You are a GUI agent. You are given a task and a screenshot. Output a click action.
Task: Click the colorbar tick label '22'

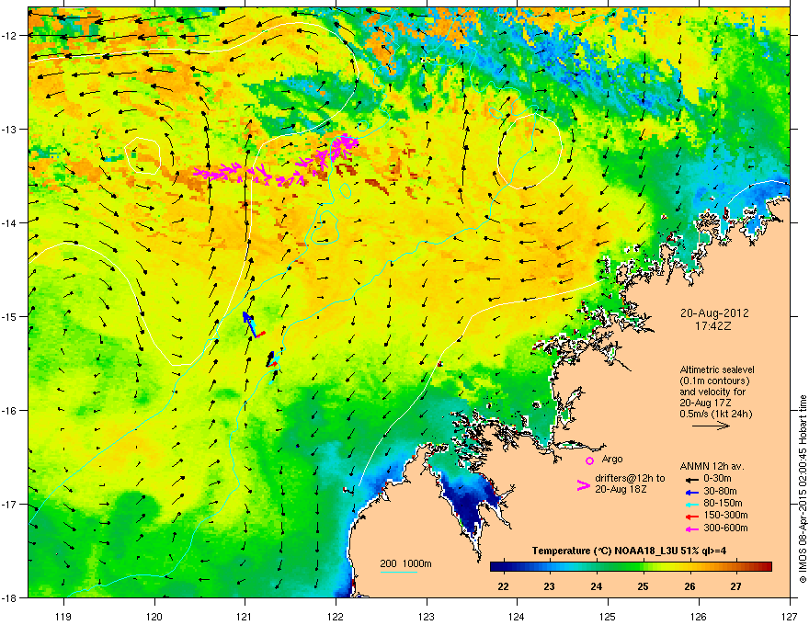(503, 586)
